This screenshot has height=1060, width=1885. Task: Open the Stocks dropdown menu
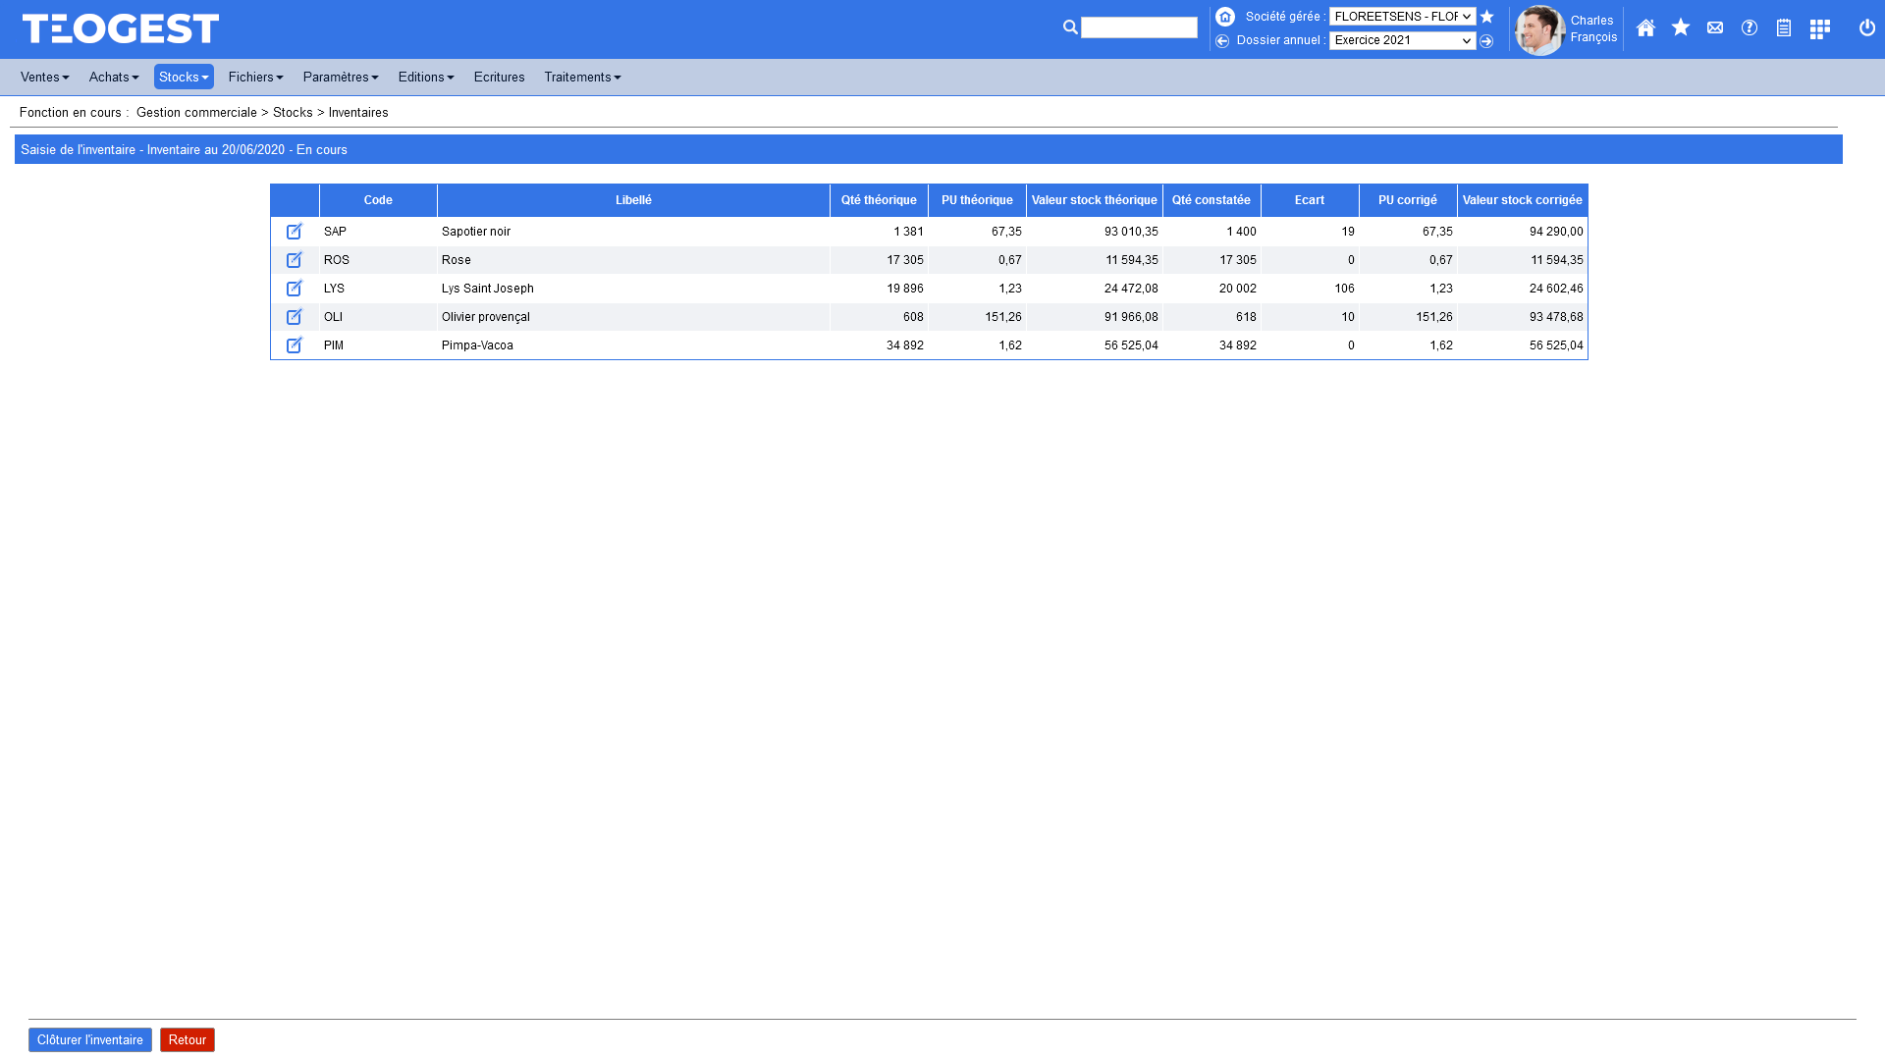(x=184, y=78)
